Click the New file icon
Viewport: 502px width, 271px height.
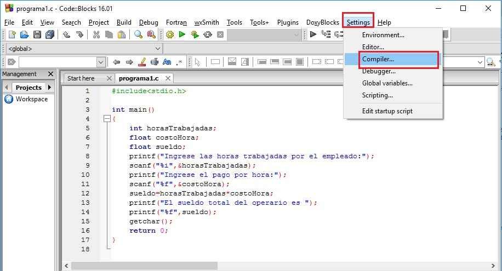coord(12,34)
